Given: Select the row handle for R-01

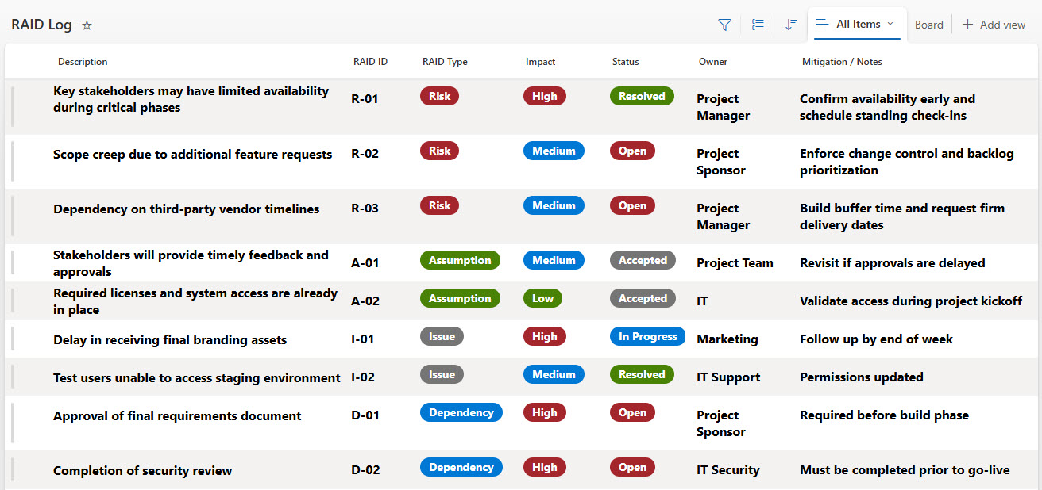Looking at the screenshot, I should (x=13, y=106).
